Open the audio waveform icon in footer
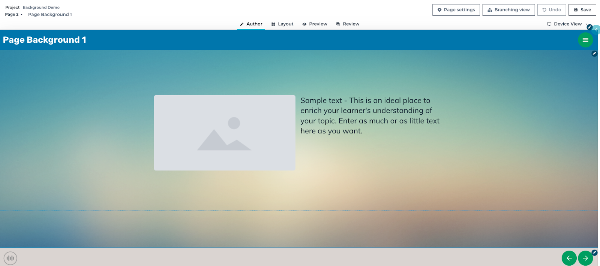This screenshot has height=266, width=600. (x=10, y=258)
